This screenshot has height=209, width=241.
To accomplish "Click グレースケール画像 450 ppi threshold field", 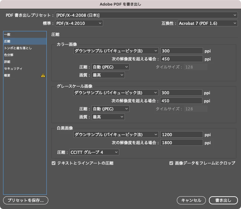I will [x=181, y=101].
